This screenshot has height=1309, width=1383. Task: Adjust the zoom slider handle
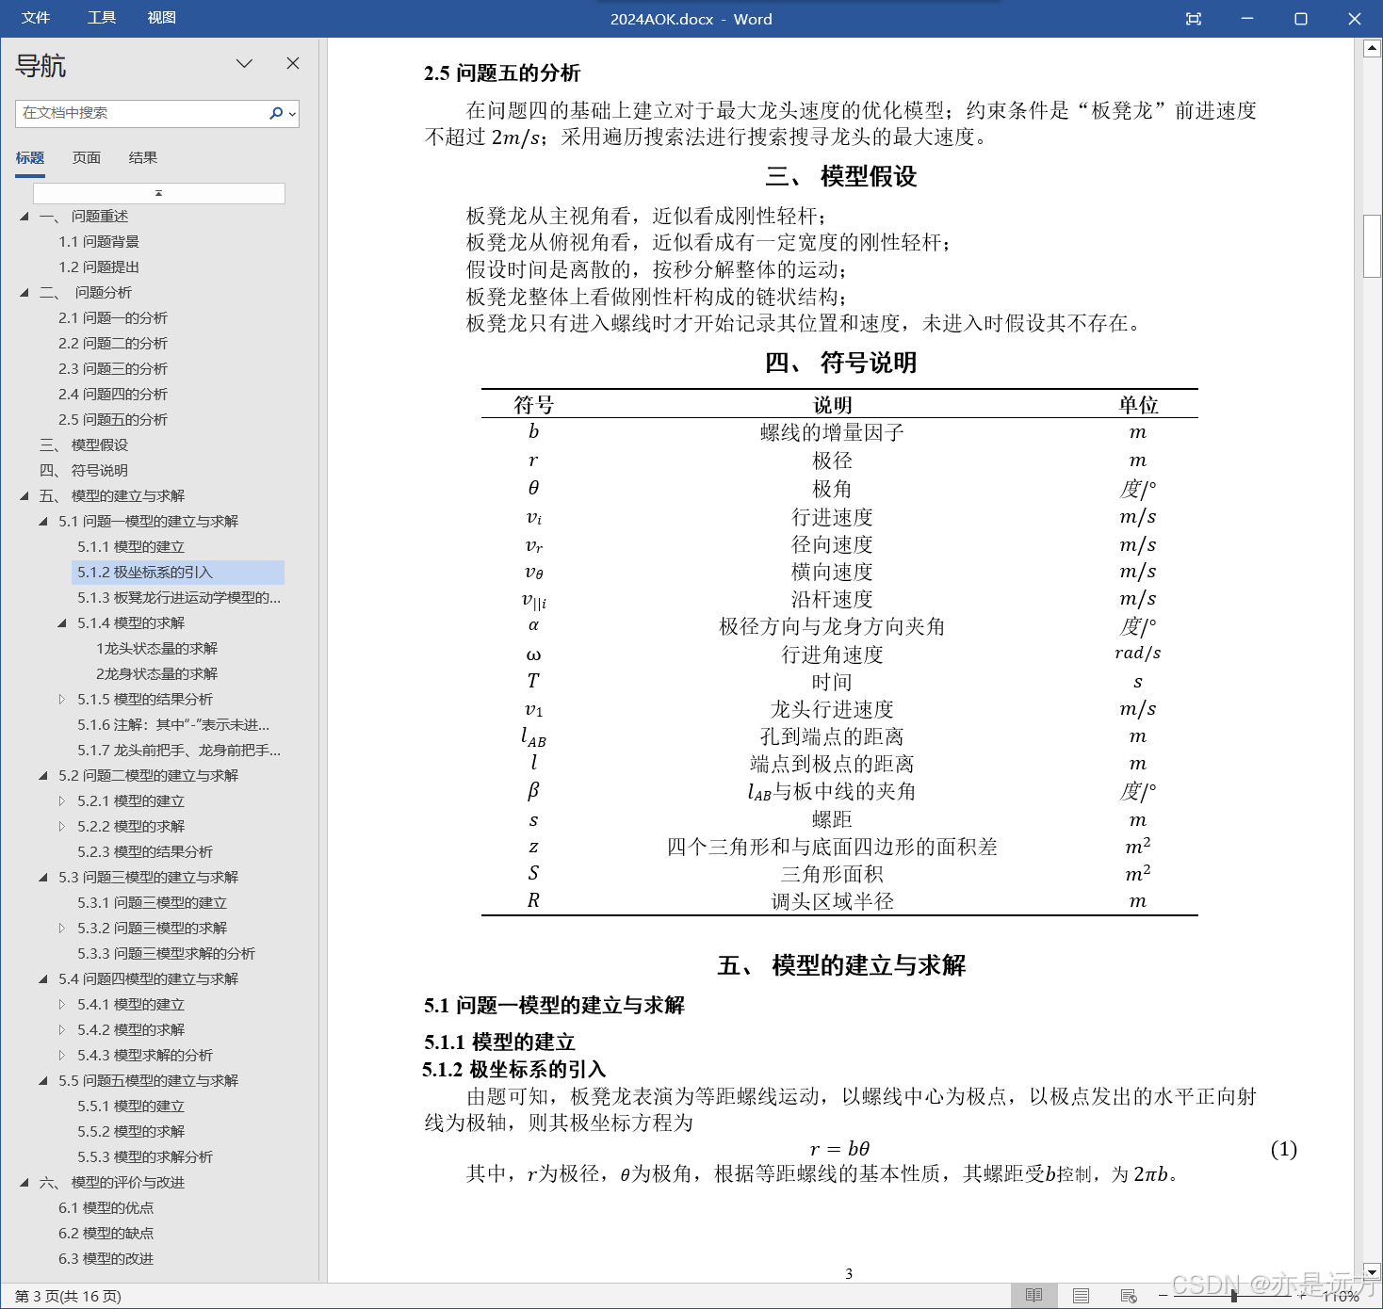(1233, 1296)
